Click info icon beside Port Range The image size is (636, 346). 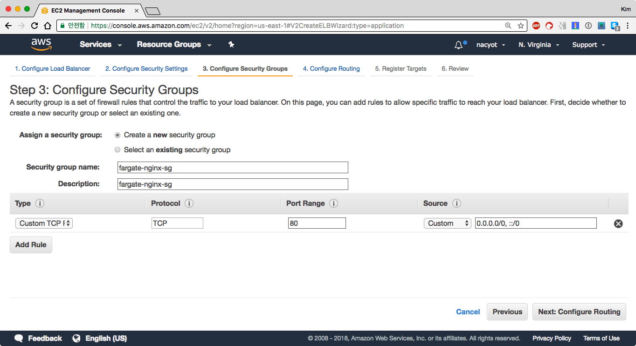click(x=333, y=204)
